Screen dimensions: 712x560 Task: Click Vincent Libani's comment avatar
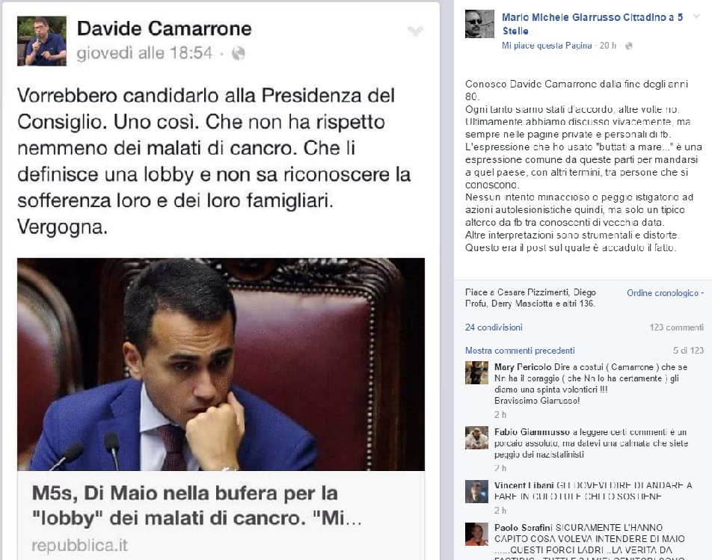[x=477, y=491]
